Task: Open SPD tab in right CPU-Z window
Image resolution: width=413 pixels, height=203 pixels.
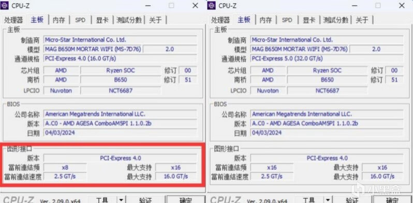Action: click(x=287, y=20)
